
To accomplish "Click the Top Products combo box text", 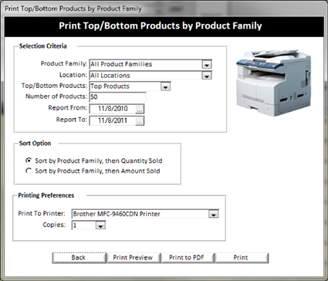I will (110, 86).
